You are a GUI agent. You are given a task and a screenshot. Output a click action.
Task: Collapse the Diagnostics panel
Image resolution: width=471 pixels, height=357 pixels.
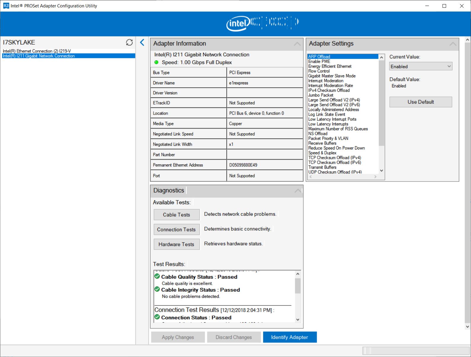(x=298, y=191)
